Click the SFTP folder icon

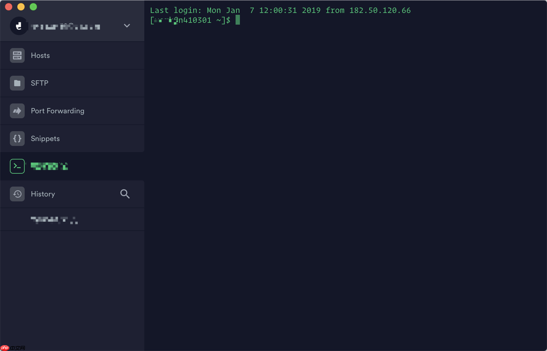(x=17, y=83)
